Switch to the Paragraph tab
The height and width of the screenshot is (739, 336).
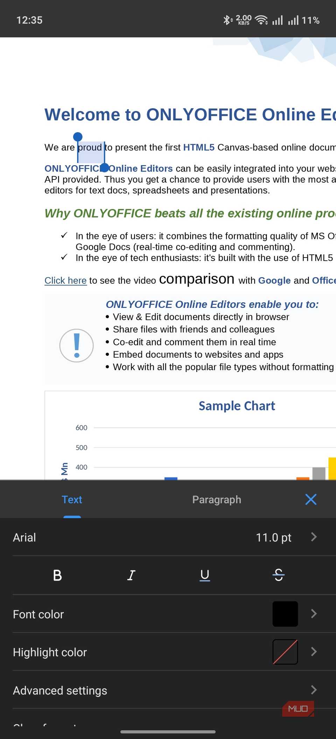click(217, 499)
